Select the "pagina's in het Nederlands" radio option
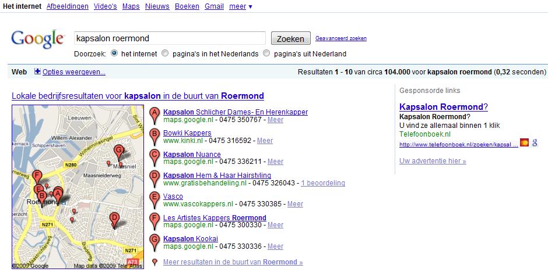 point(166,53)
